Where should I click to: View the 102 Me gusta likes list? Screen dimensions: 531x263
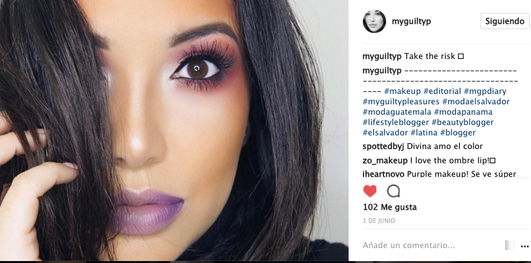[x=390, y=207]
